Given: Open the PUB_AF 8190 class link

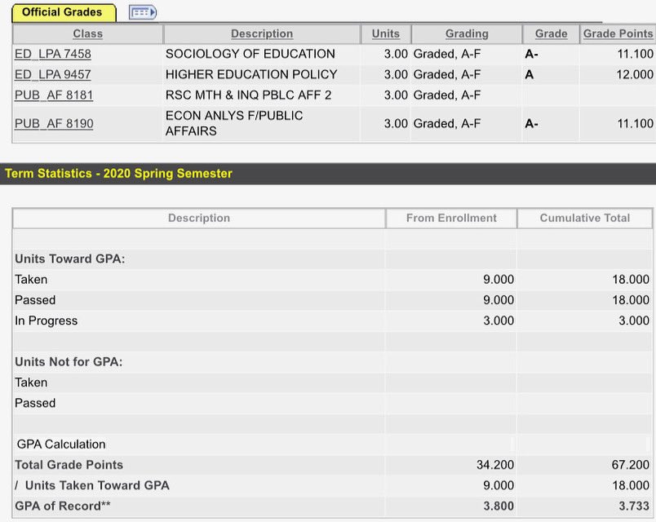Looking at the screenshot, I should pyautogui.click(x=54, y=123).
